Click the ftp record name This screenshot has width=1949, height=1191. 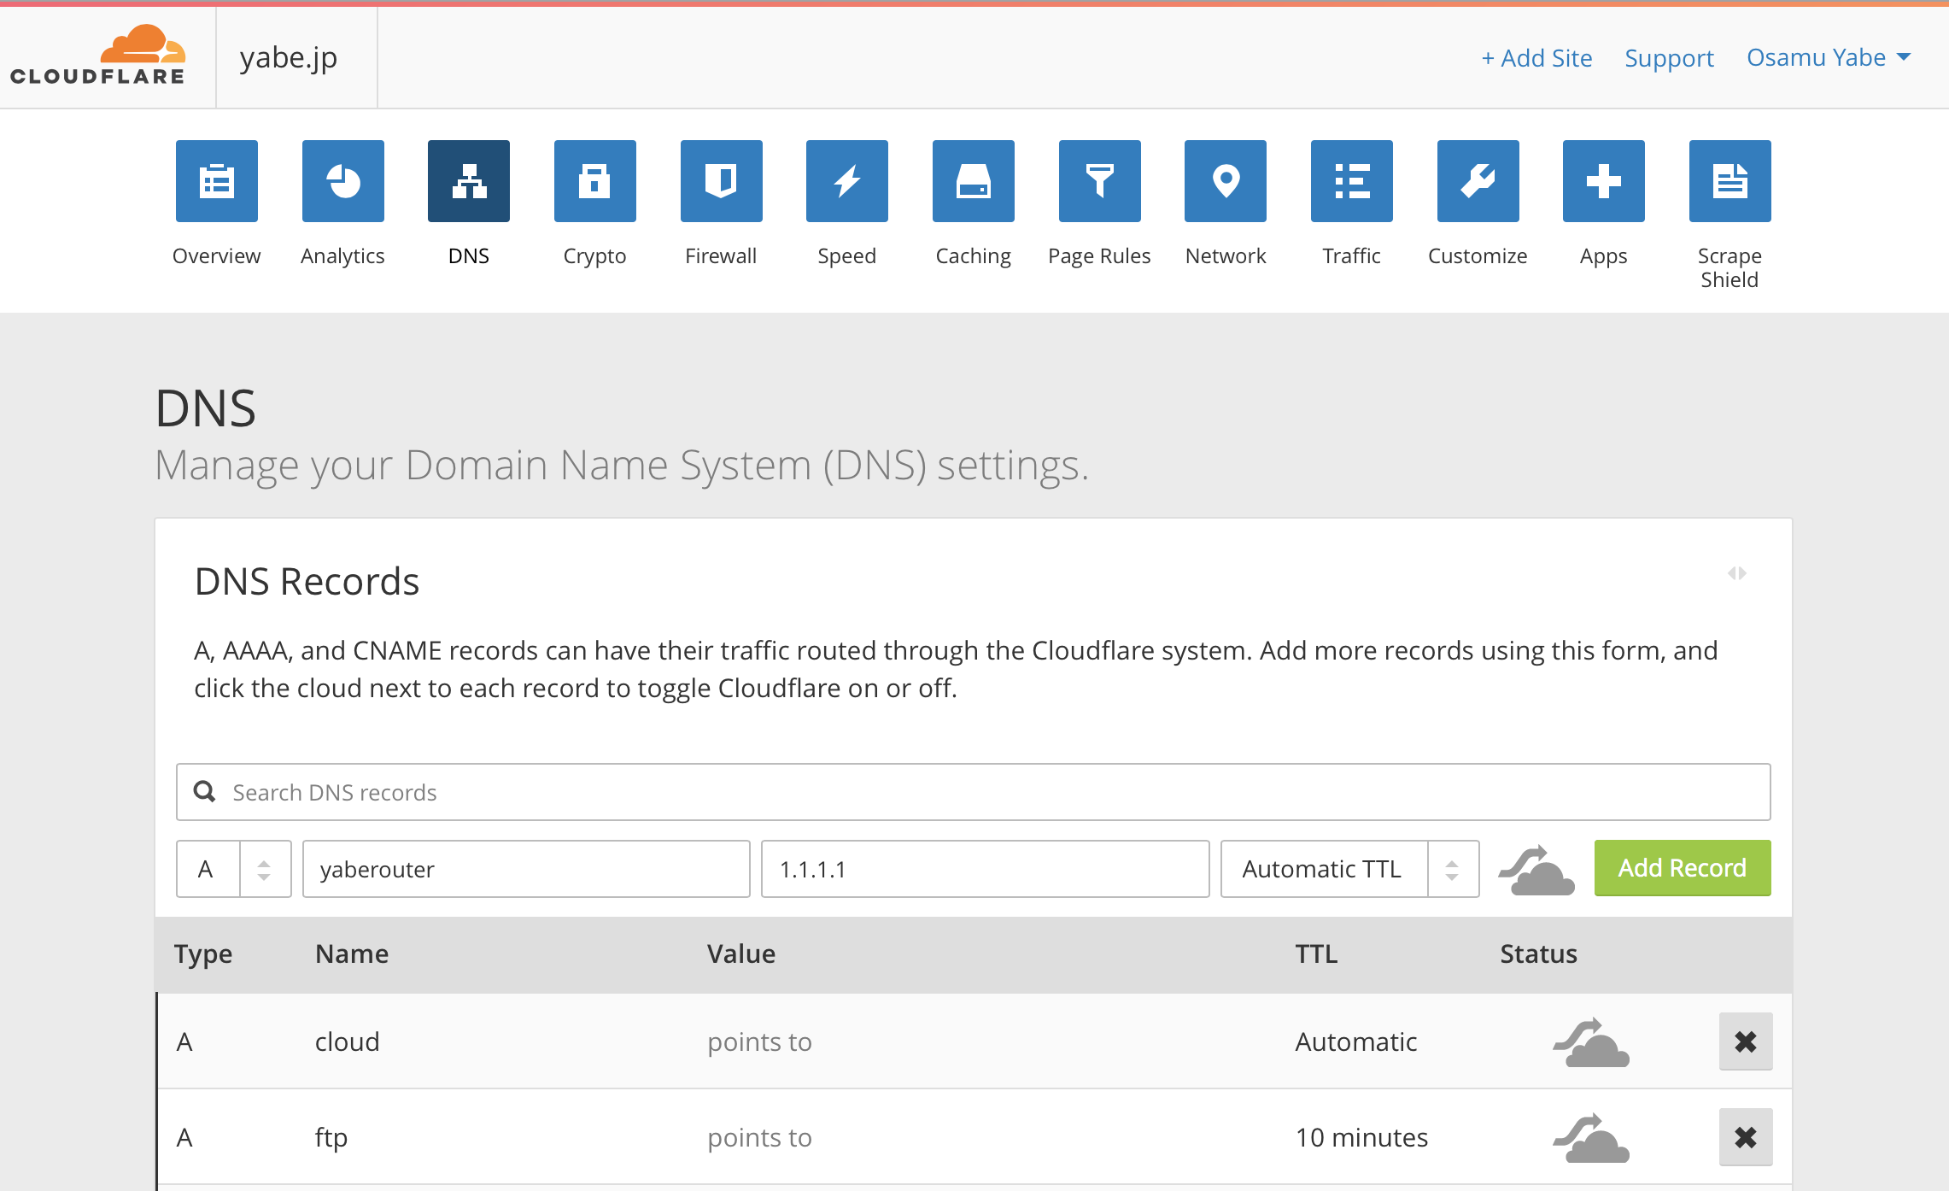pos(331,1138)
